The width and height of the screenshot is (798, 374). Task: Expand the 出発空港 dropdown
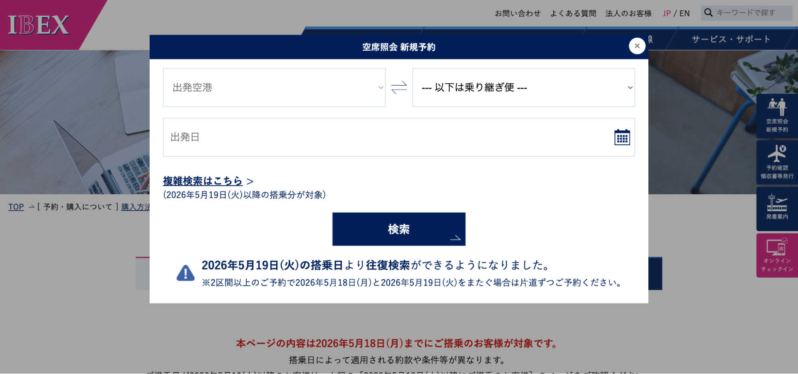(x=274, y=87)
